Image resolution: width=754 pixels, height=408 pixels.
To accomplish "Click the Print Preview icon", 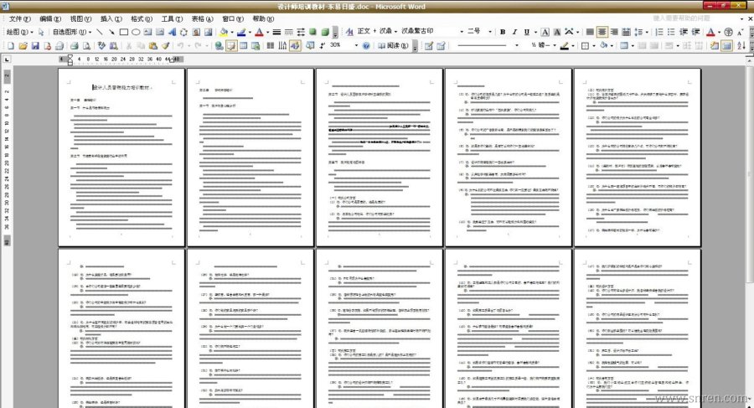I will tap(86, 46).
